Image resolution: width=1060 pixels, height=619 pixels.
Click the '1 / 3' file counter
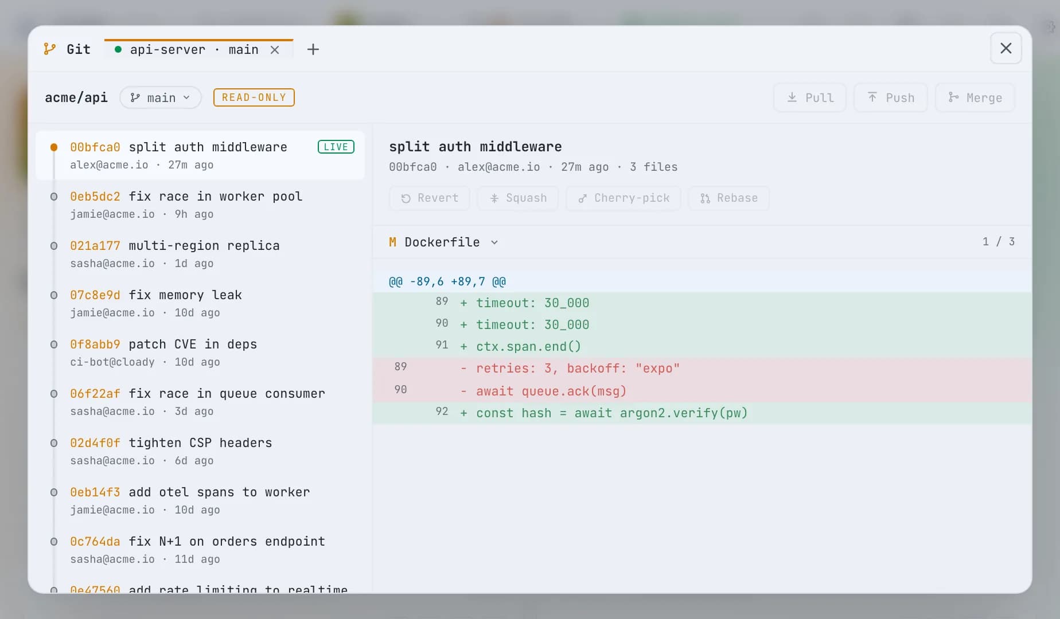(998, 242)
